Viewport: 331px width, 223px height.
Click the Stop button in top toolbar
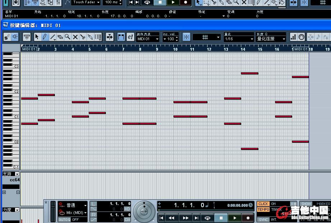[x=160, y=2]
